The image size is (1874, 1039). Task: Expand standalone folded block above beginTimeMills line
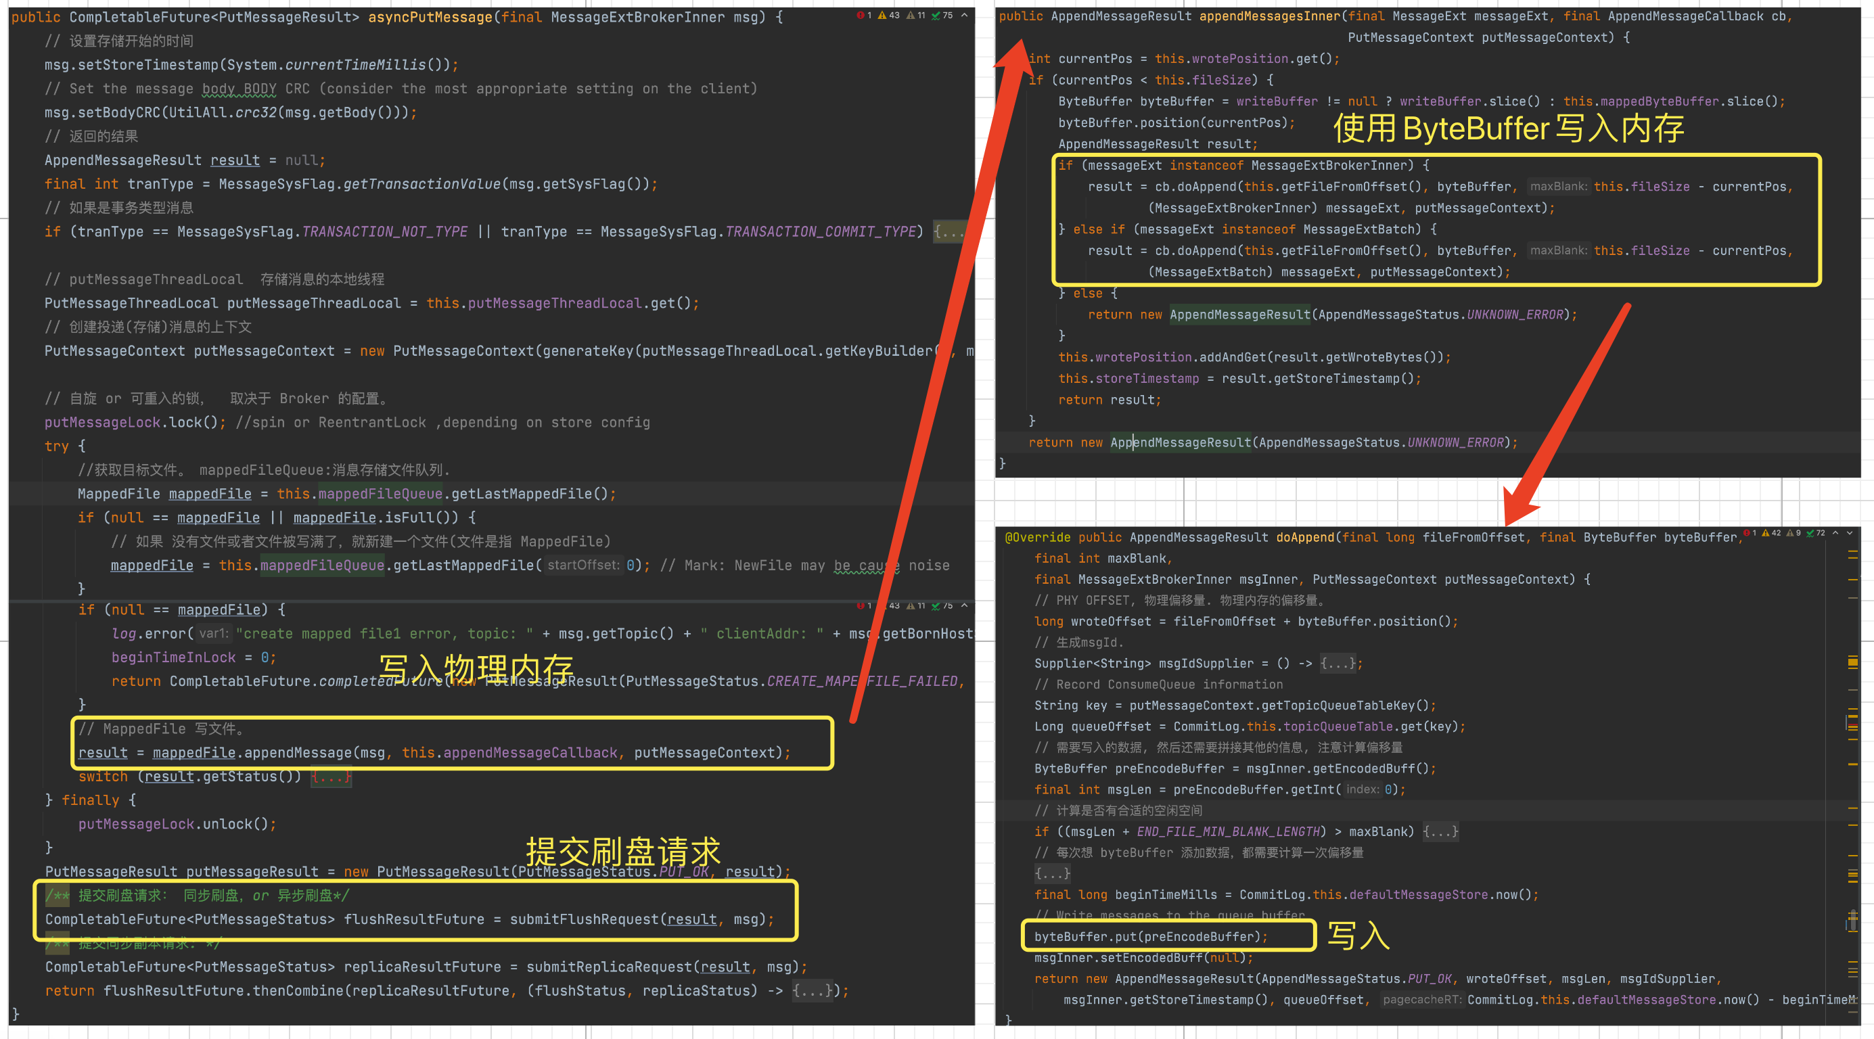1052,874
